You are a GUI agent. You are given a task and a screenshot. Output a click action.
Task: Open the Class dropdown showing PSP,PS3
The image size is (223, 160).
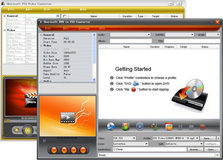[134, 138]
